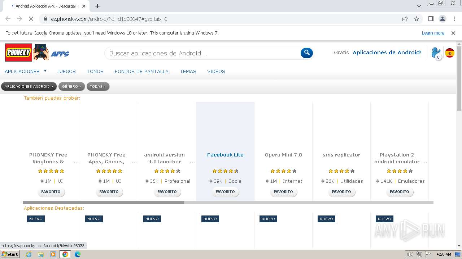Click the Social category under Facebook Lite
Viewport: 462px width, 259px height.
point(235,181)
